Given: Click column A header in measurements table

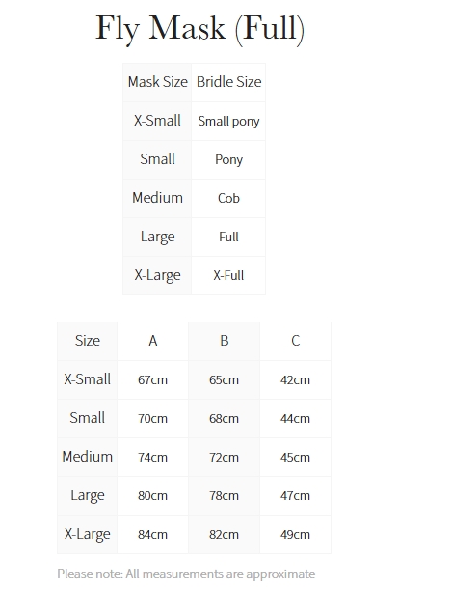Looking at the screenshot, I should [x=153, y=341].
